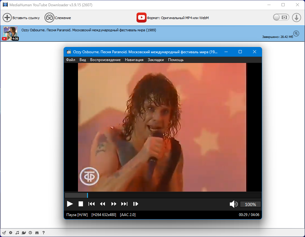Fast forward with the double right arrows
The height and width of the screenshot is (237, 305).
click(x=114, y=204)
